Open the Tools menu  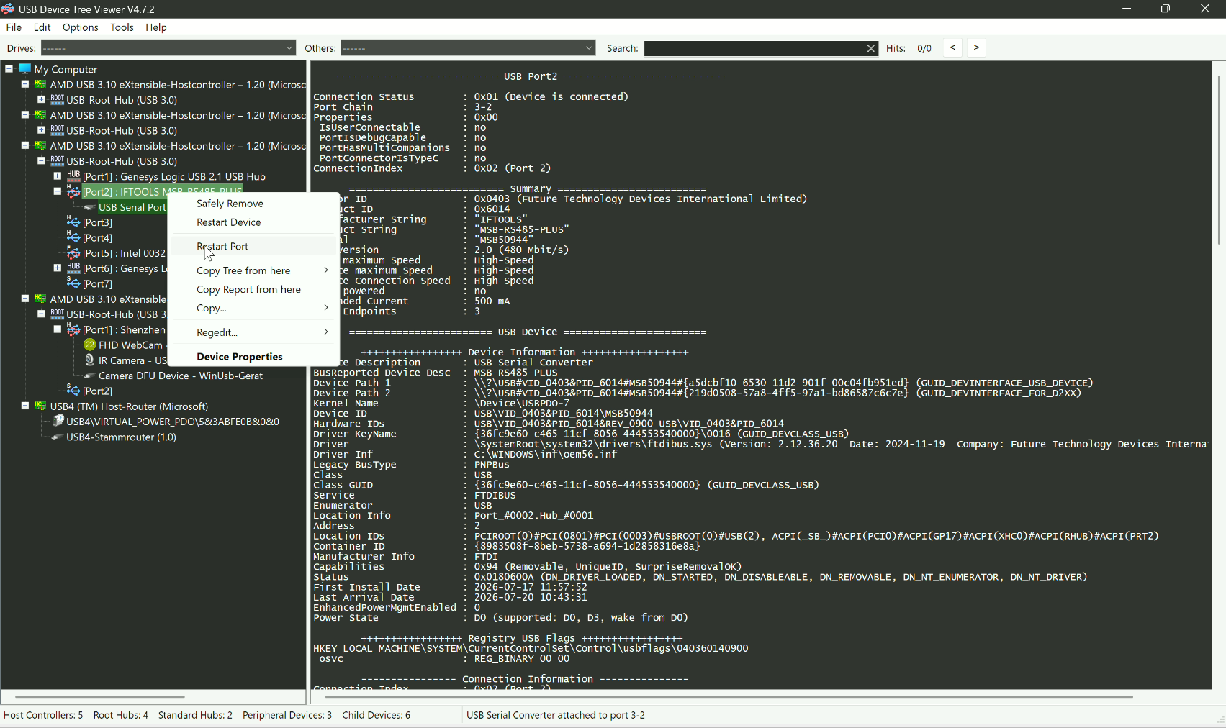(x=122, y=27)
